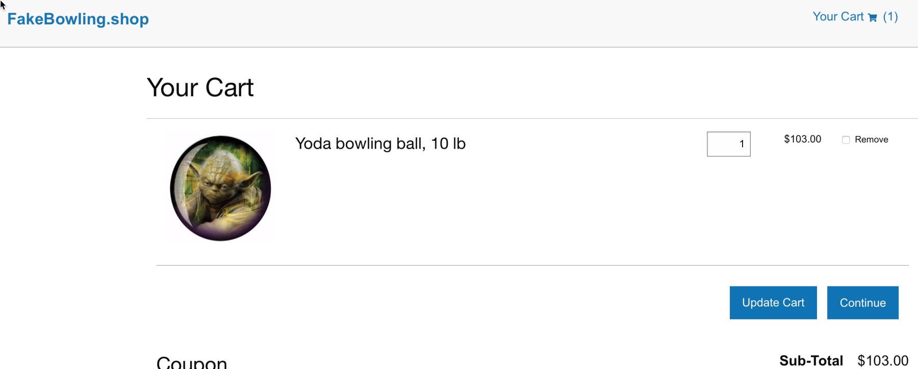Image resolution: width=918 pixels, height=369 pixels.
Task: Click the blank space beneath the product title
Action: point(459,204)
